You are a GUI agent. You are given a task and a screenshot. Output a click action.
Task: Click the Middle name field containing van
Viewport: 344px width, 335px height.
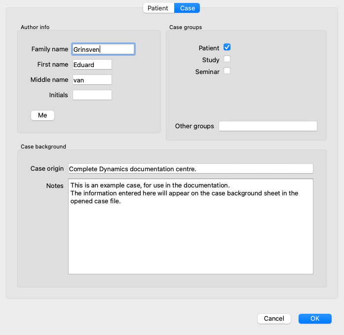[x=92, y=80]
